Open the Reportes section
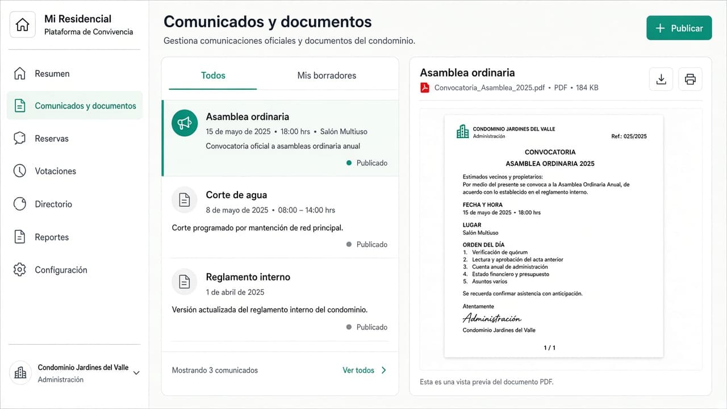Image resolution: width=727 pixels, height=409 pixels. (x=74, y=237)
